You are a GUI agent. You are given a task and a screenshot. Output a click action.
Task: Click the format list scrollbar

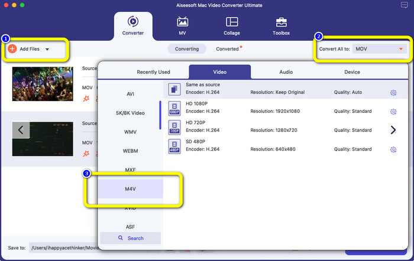tap(160, 115)
